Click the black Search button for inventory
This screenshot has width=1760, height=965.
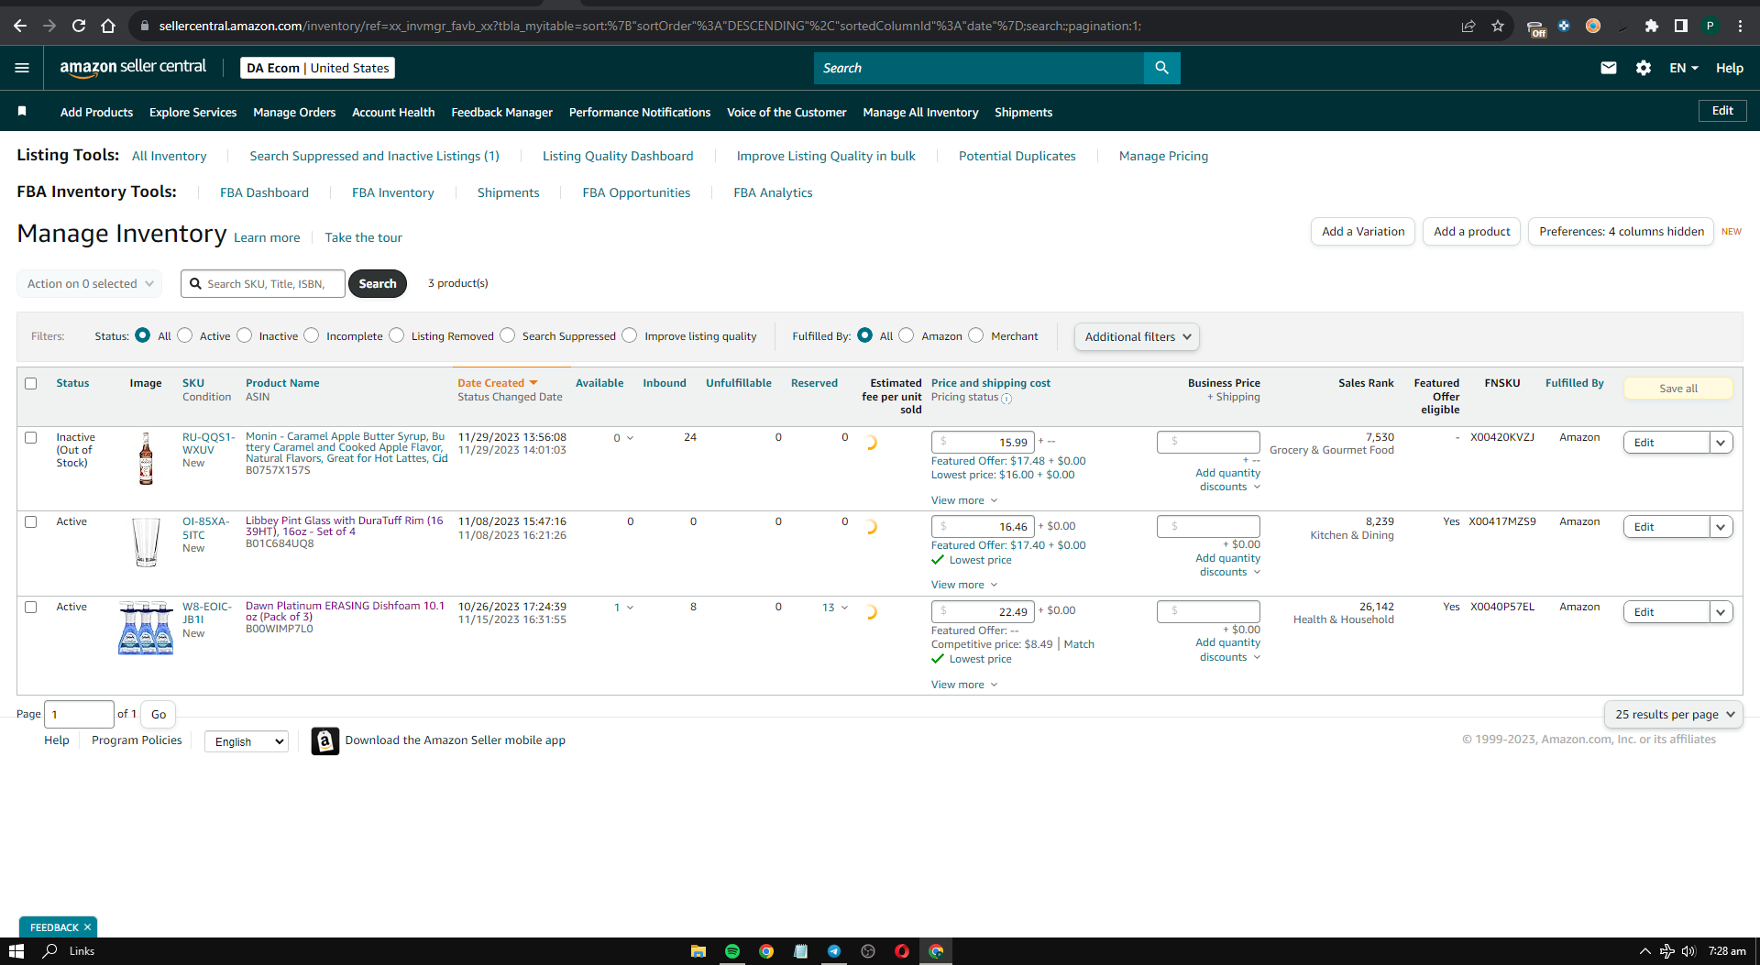click(378, 283)
